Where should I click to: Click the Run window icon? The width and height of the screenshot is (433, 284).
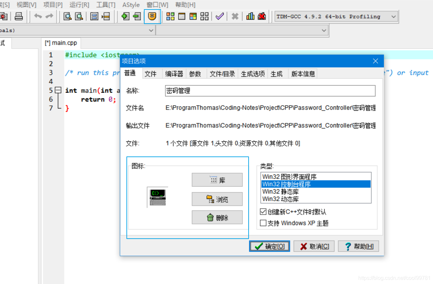182,16
